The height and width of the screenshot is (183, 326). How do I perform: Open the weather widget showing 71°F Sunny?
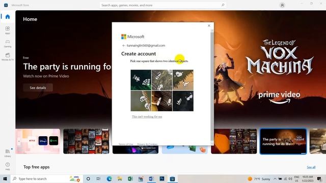pos(259,179)
